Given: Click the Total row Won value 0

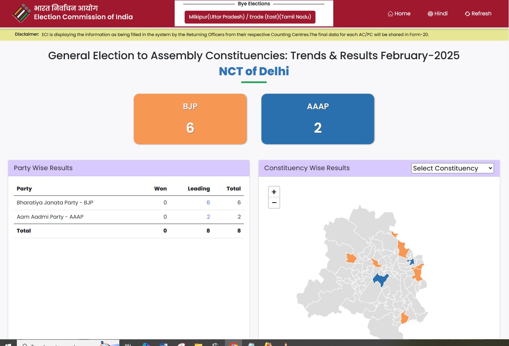Looking at the screenshot, I should [x=165, y=231].
